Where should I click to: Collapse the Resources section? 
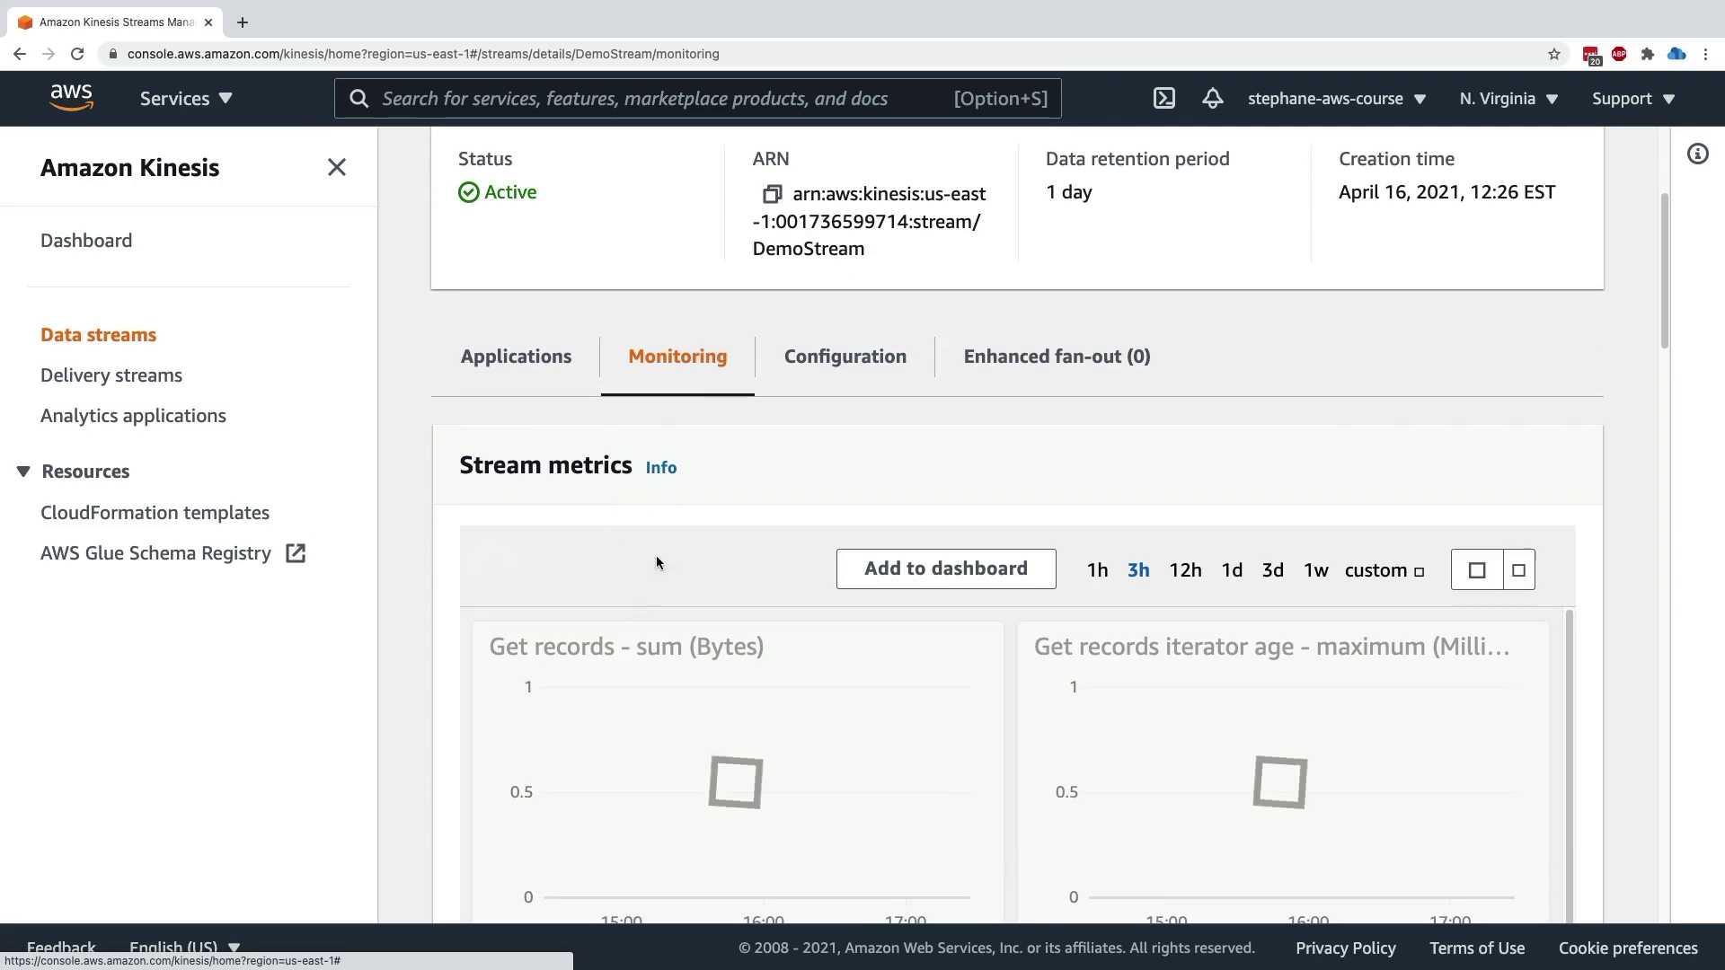coord(24,472)
